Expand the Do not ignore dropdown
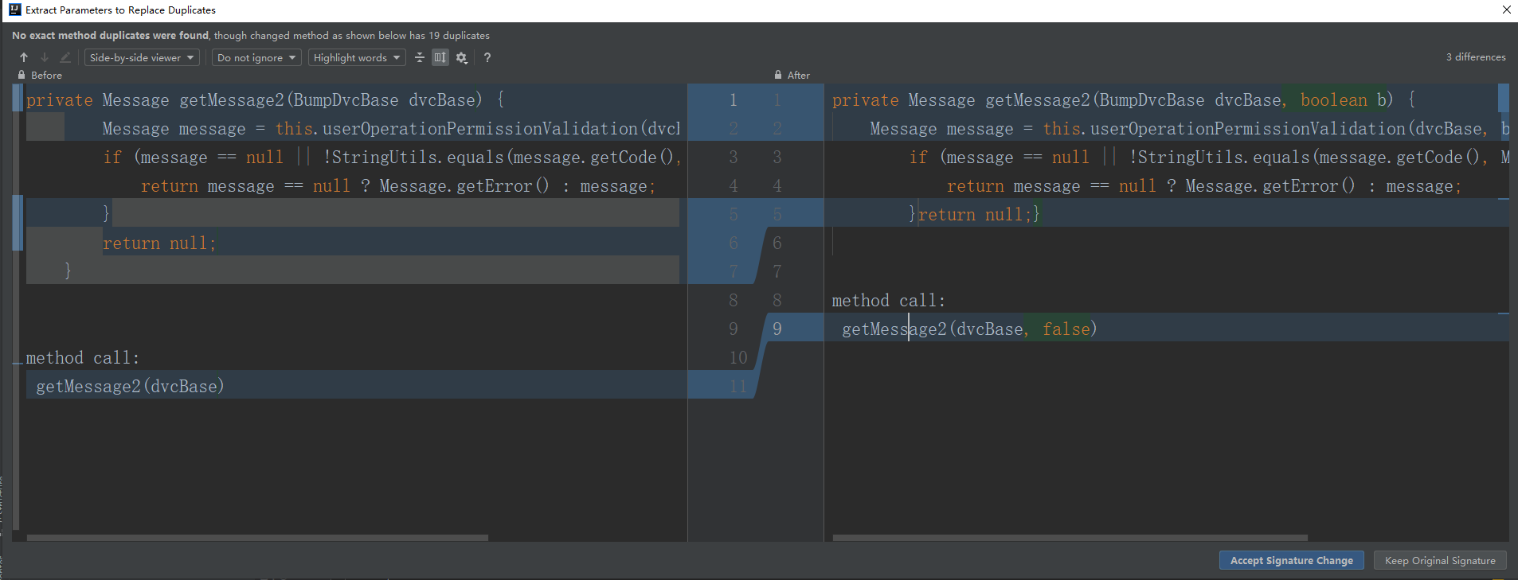 [x=256, y=57]
